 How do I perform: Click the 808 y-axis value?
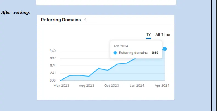click(x=53, y=80)
